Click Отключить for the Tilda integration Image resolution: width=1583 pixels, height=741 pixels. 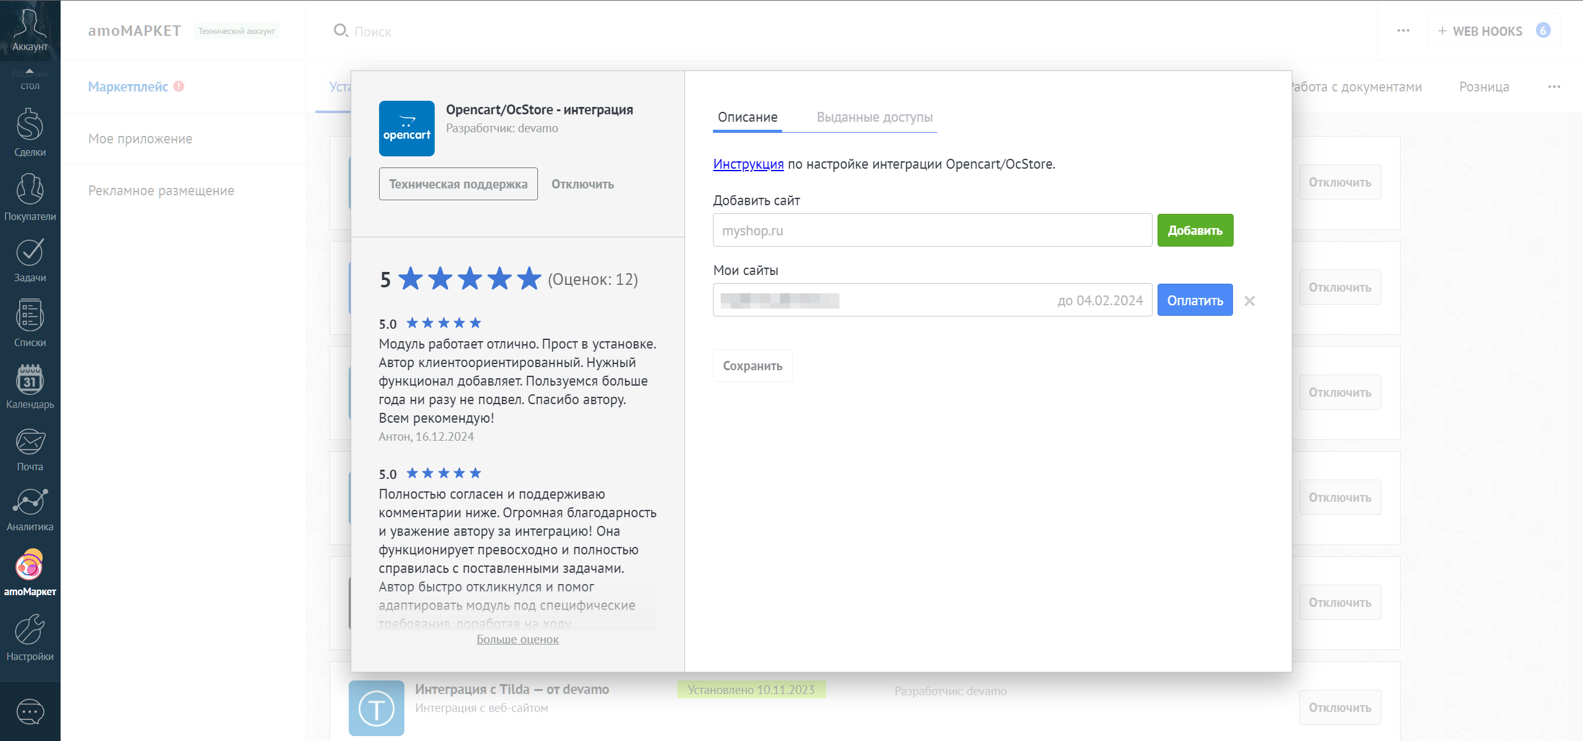[x=1339, y=708]
